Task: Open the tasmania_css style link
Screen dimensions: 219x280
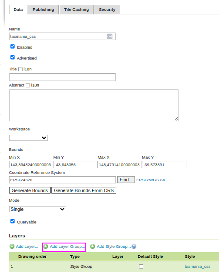Action: click(x=198, y=267)
